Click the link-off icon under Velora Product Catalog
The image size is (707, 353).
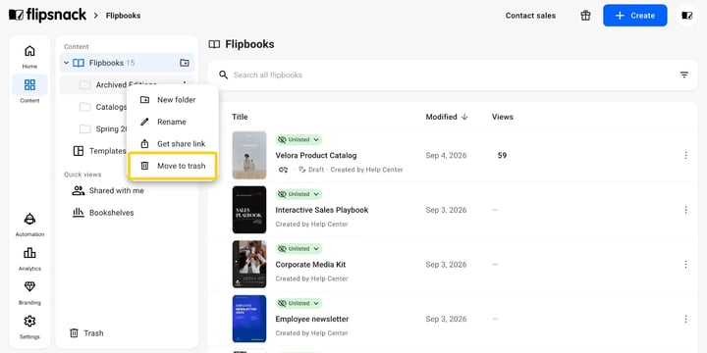[283, 170]
